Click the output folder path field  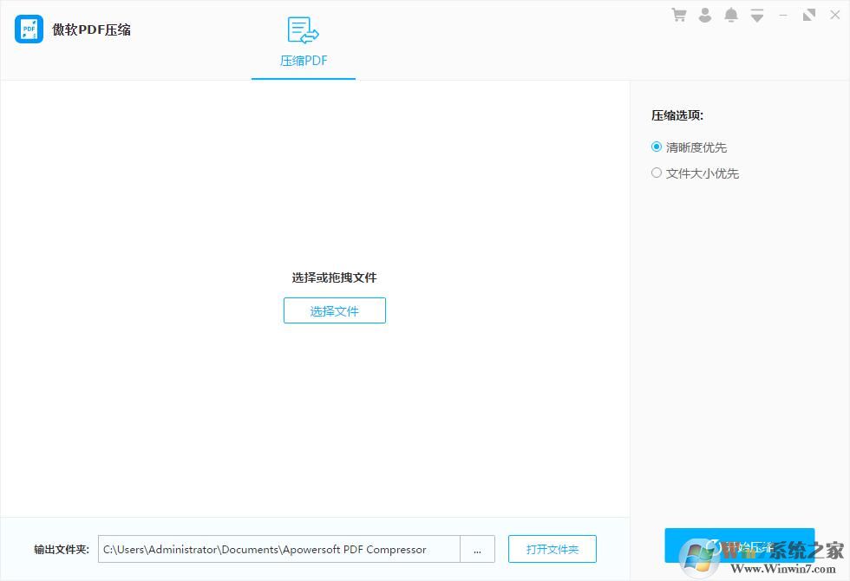[x=278, y=549]
